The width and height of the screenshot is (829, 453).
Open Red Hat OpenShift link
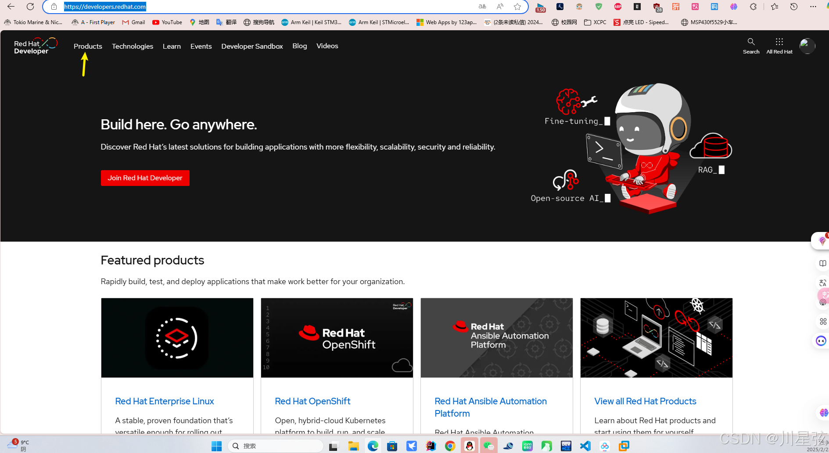(312, 401)
